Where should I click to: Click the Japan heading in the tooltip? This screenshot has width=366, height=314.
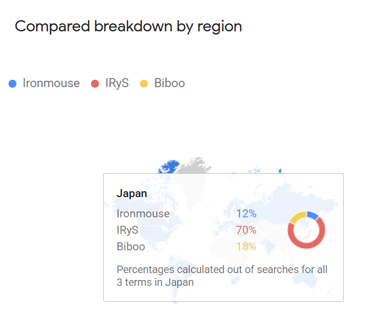pos(132,194)
